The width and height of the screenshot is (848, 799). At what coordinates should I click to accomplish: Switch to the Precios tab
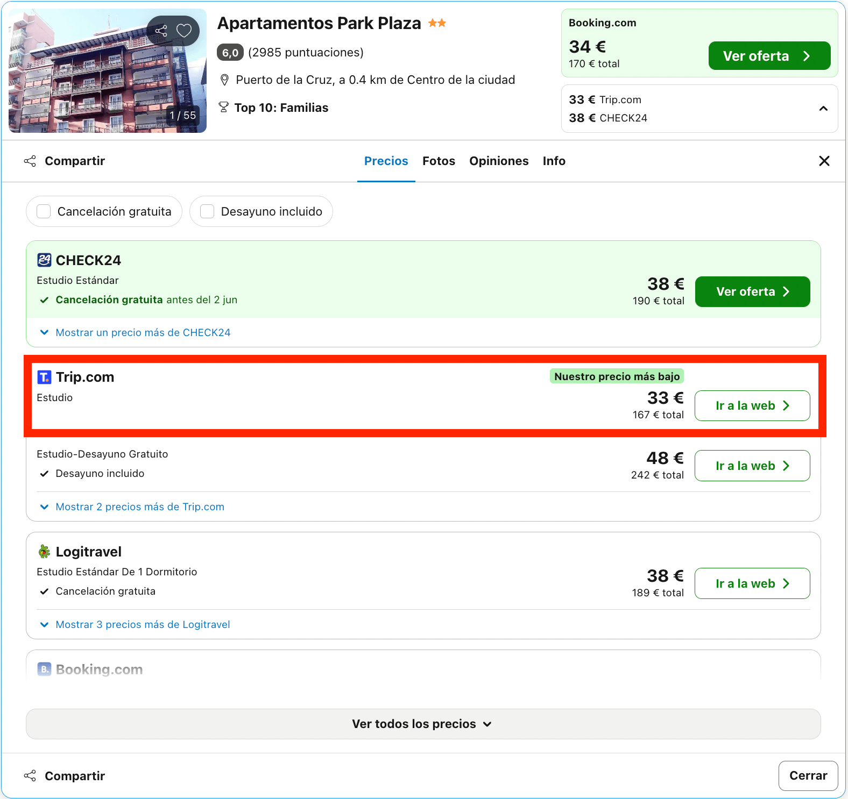coord(386,161)
